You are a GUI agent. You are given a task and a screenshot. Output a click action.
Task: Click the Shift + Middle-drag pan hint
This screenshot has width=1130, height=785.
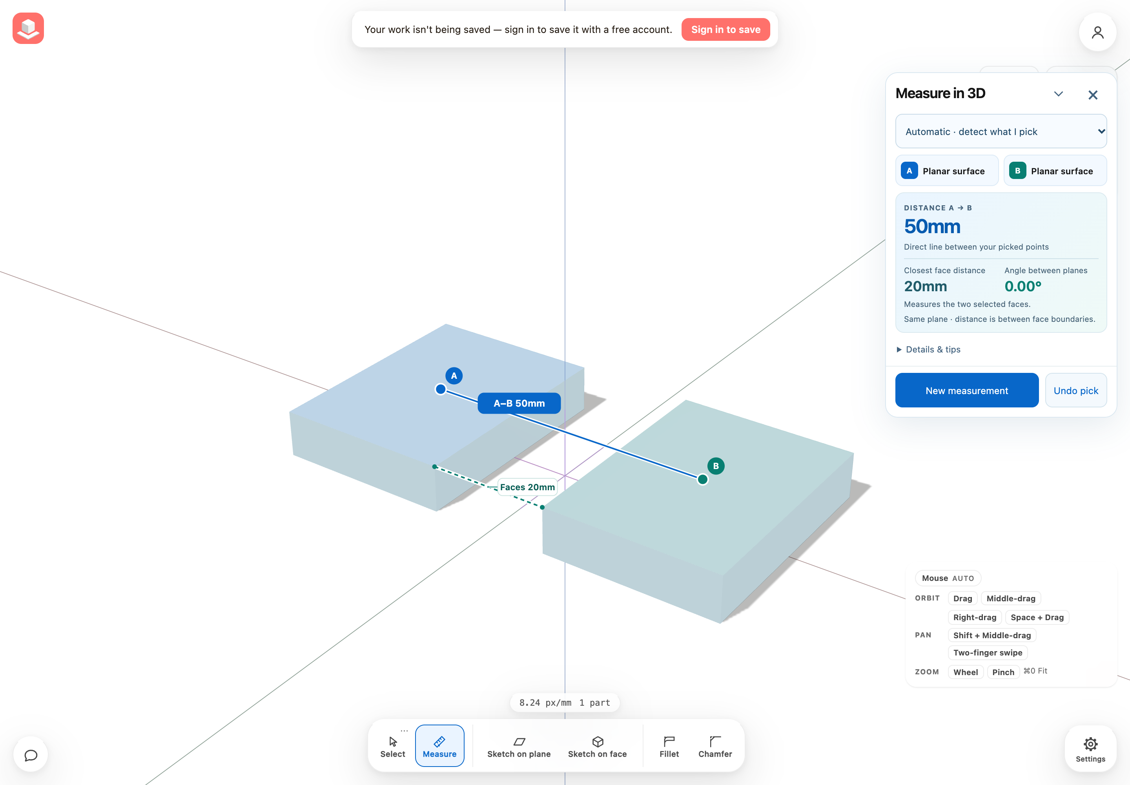tap(992, 635)
